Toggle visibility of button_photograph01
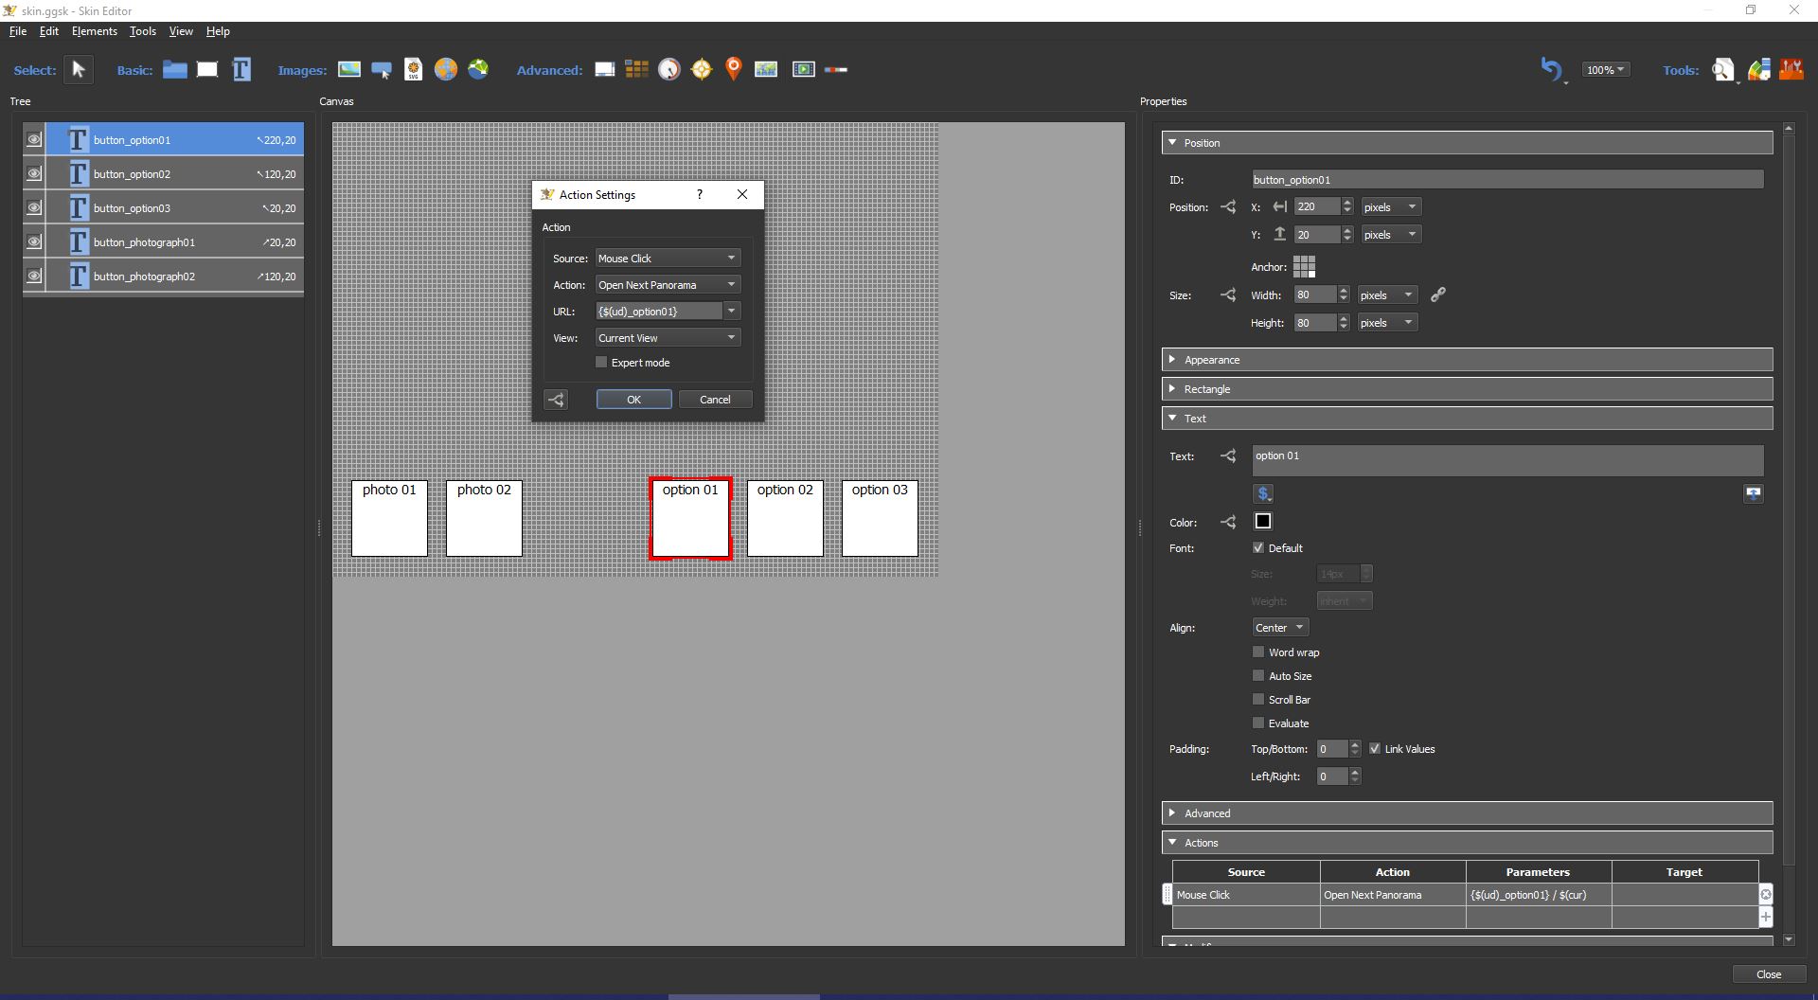Screen dimensions: 1818x1000 point(34,241)
